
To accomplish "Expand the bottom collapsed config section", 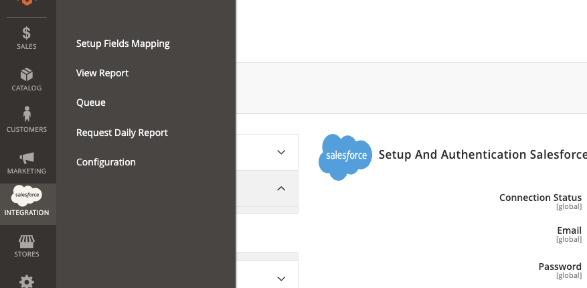I will tap(281, 278).
